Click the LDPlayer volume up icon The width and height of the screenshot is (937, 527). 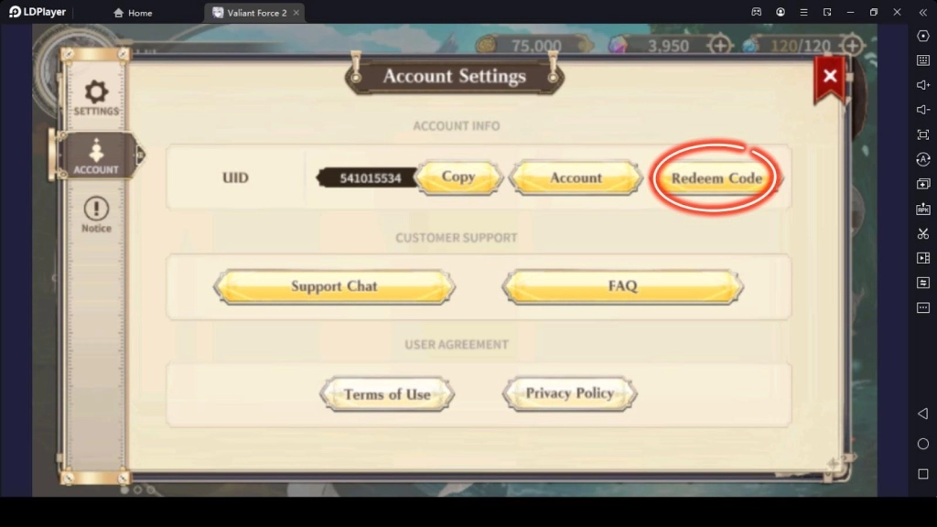pos(923,85)
